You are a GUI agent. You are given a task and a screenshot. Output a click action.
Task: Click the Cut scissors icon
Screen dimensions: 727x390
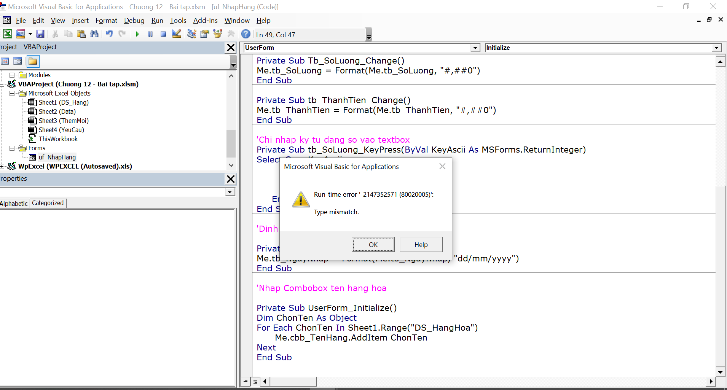pos(55,34)
